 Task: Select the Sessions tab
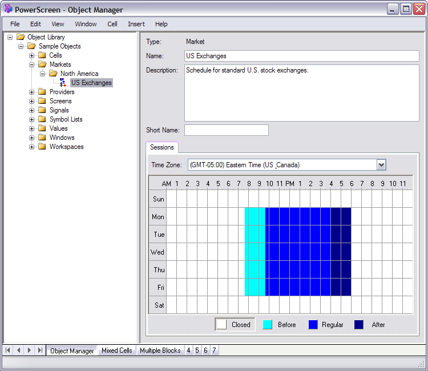(x=161, y=147)
